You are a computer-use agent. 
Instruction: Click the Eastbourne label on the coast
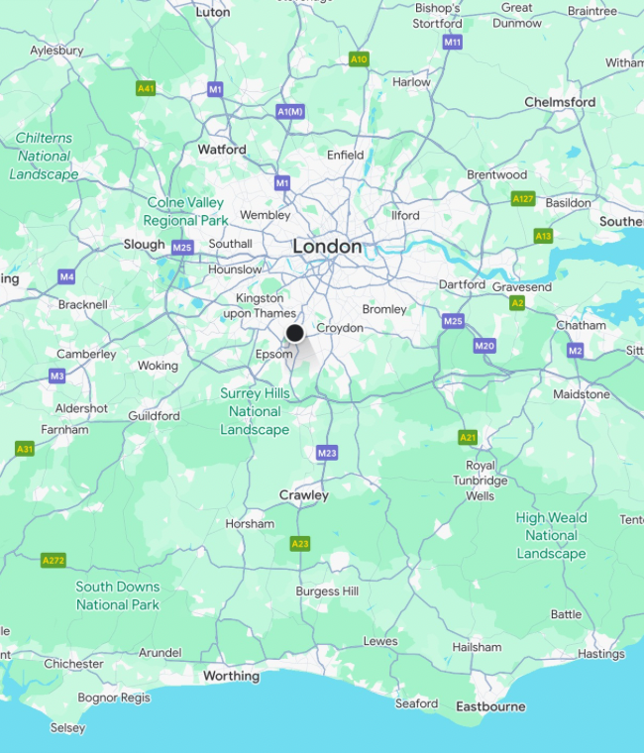click(490, 706)
